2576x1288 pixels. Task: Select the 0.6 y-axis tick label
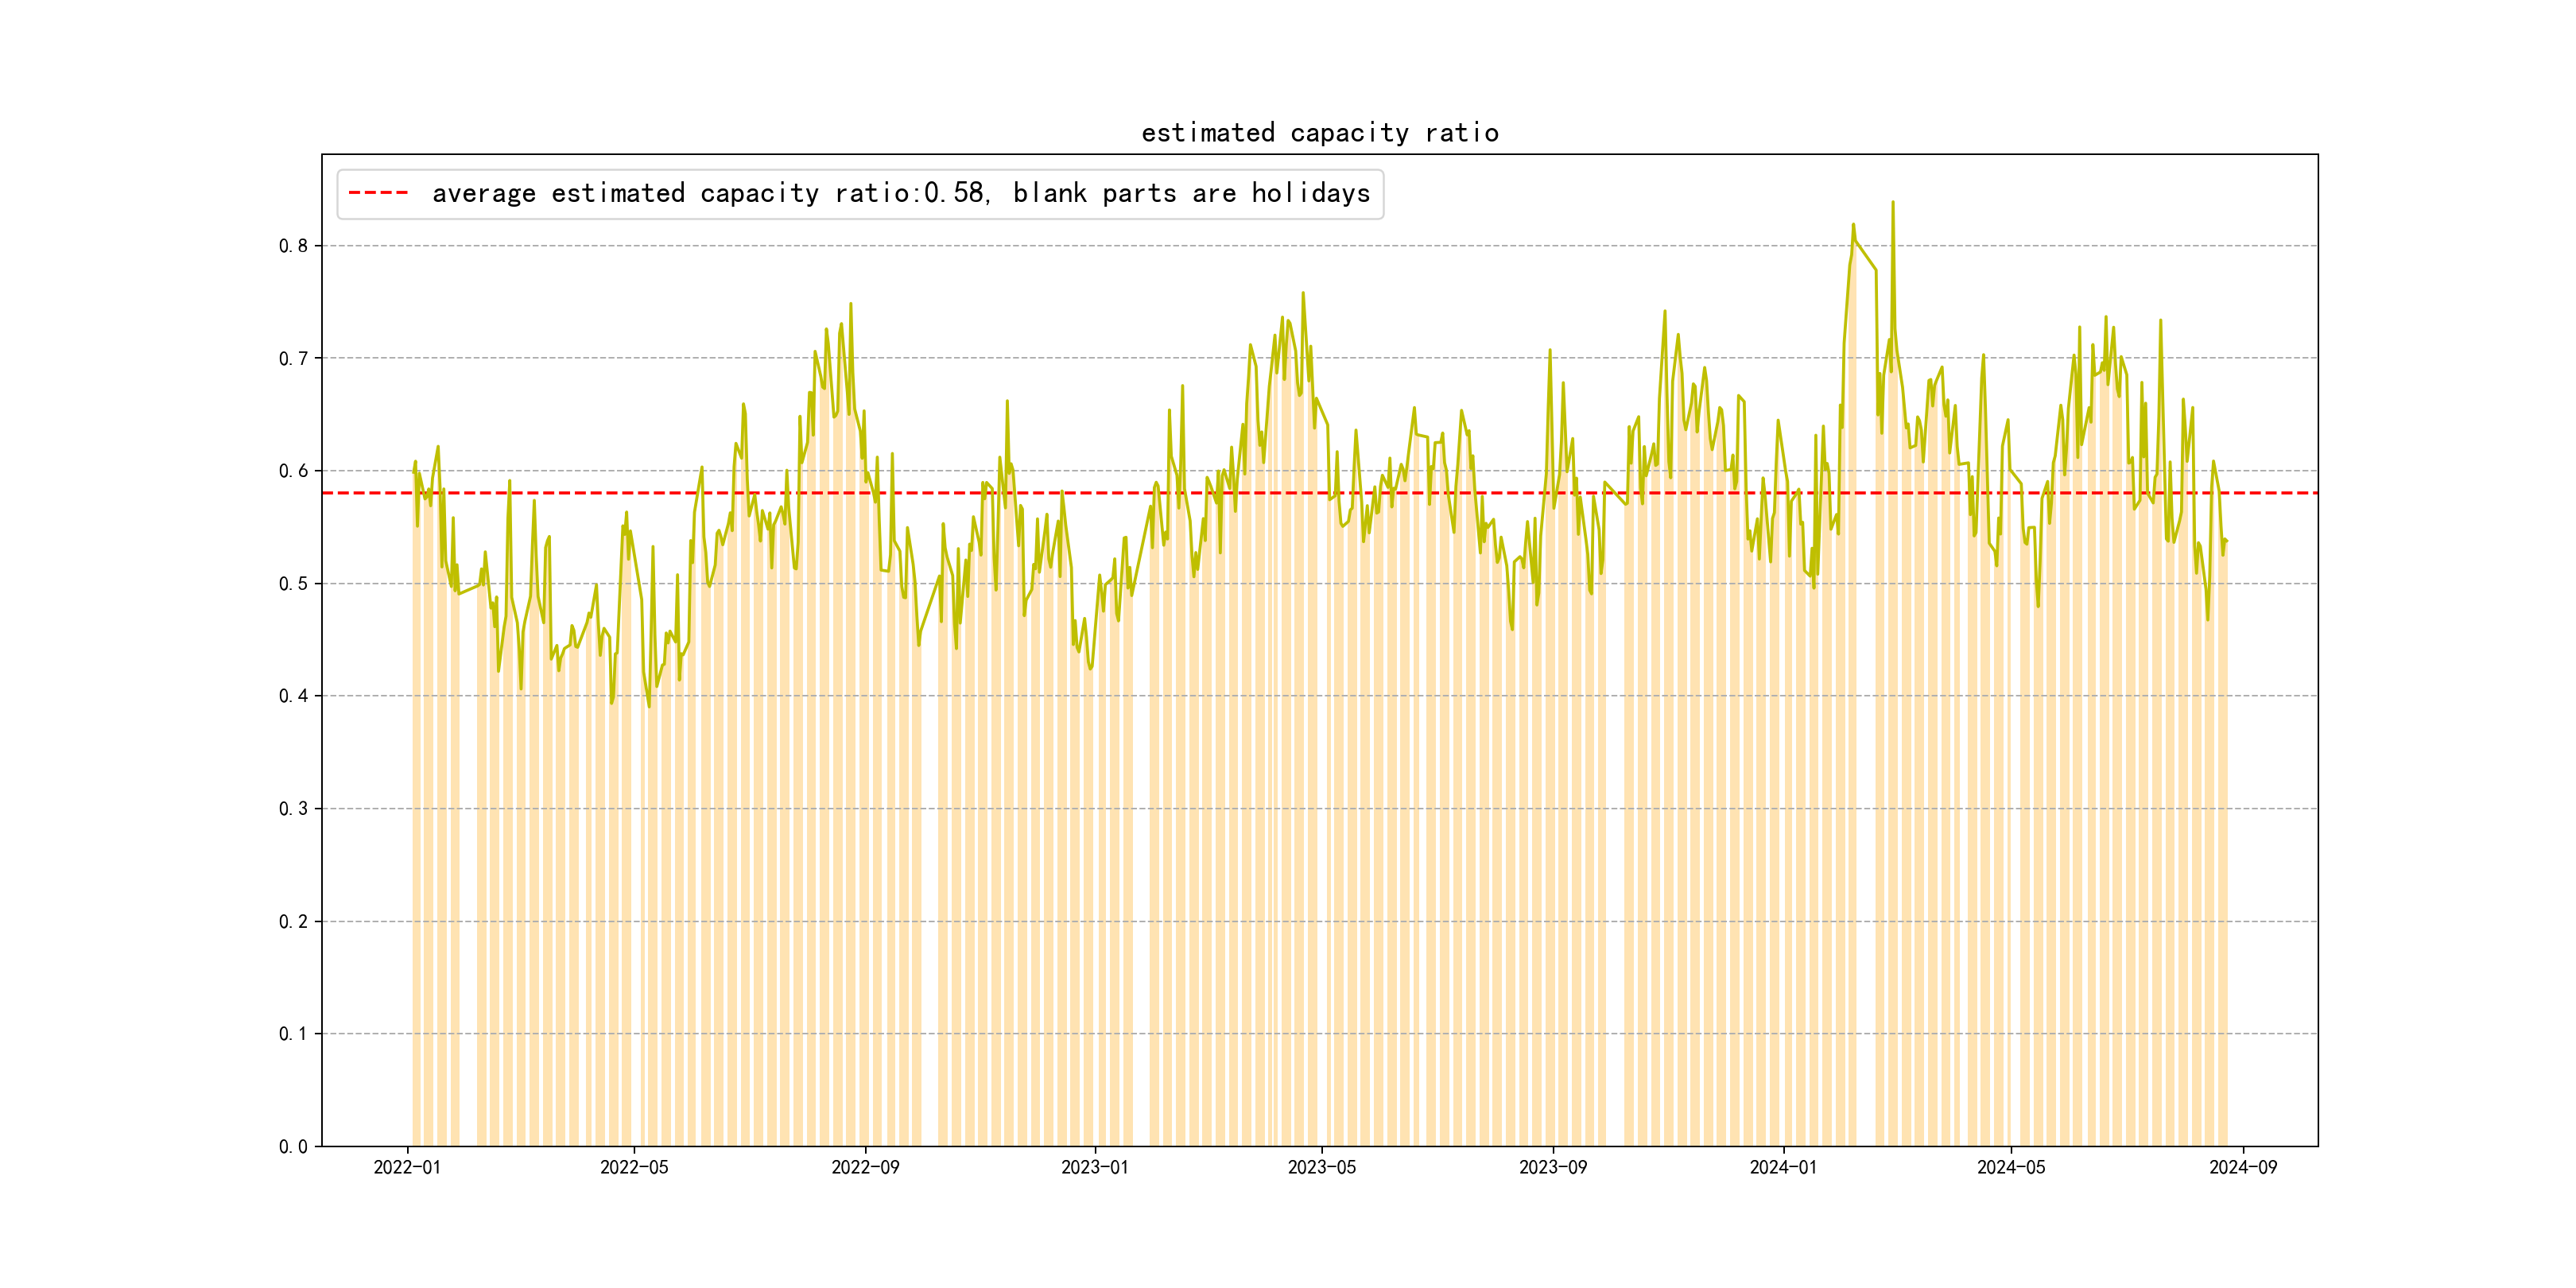293,471
